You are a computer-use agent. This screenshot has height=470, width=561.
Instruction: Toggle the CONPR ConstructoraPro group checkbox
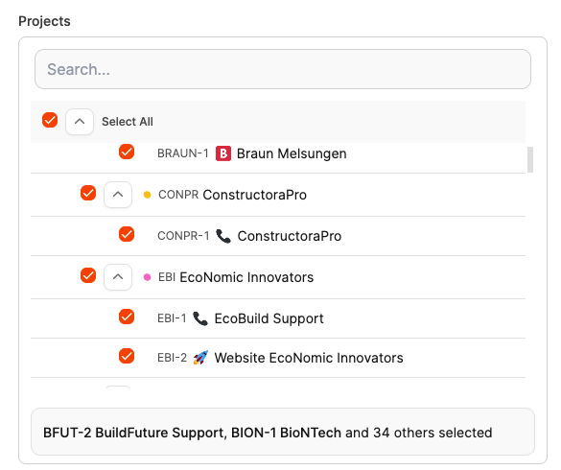coord(88,193)
